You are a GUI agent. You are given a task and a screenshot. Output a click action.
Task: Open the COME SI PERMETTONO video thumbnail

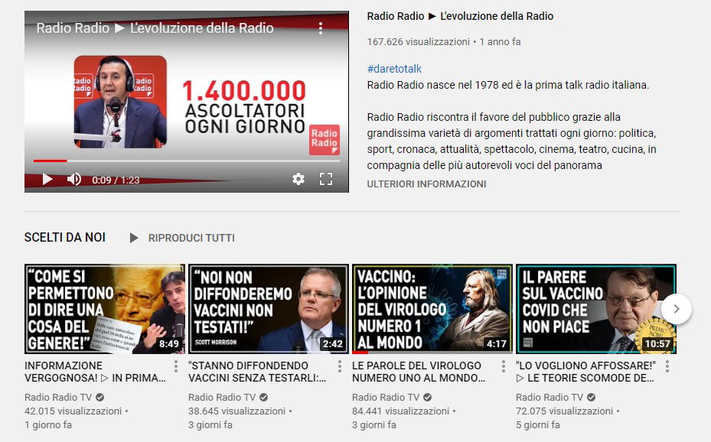click(105, 309)
